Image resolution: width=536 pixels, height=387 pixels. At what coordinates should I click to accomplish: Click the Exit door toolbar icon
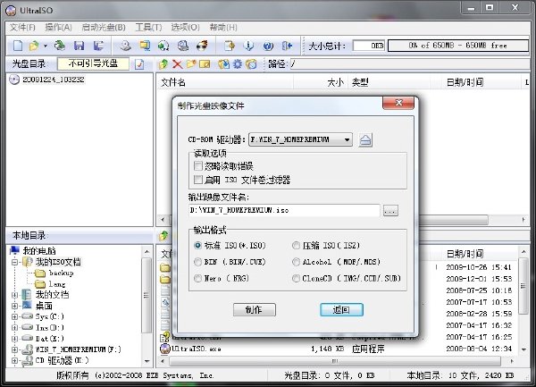287,46
